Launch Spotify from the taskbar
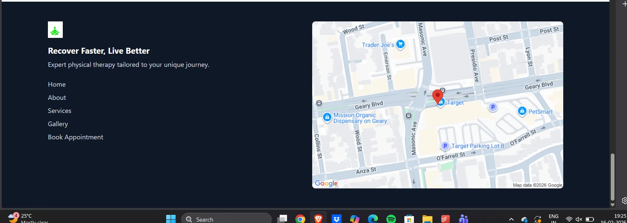Viewport: 627px width, 223px height. tap(391, 219)
